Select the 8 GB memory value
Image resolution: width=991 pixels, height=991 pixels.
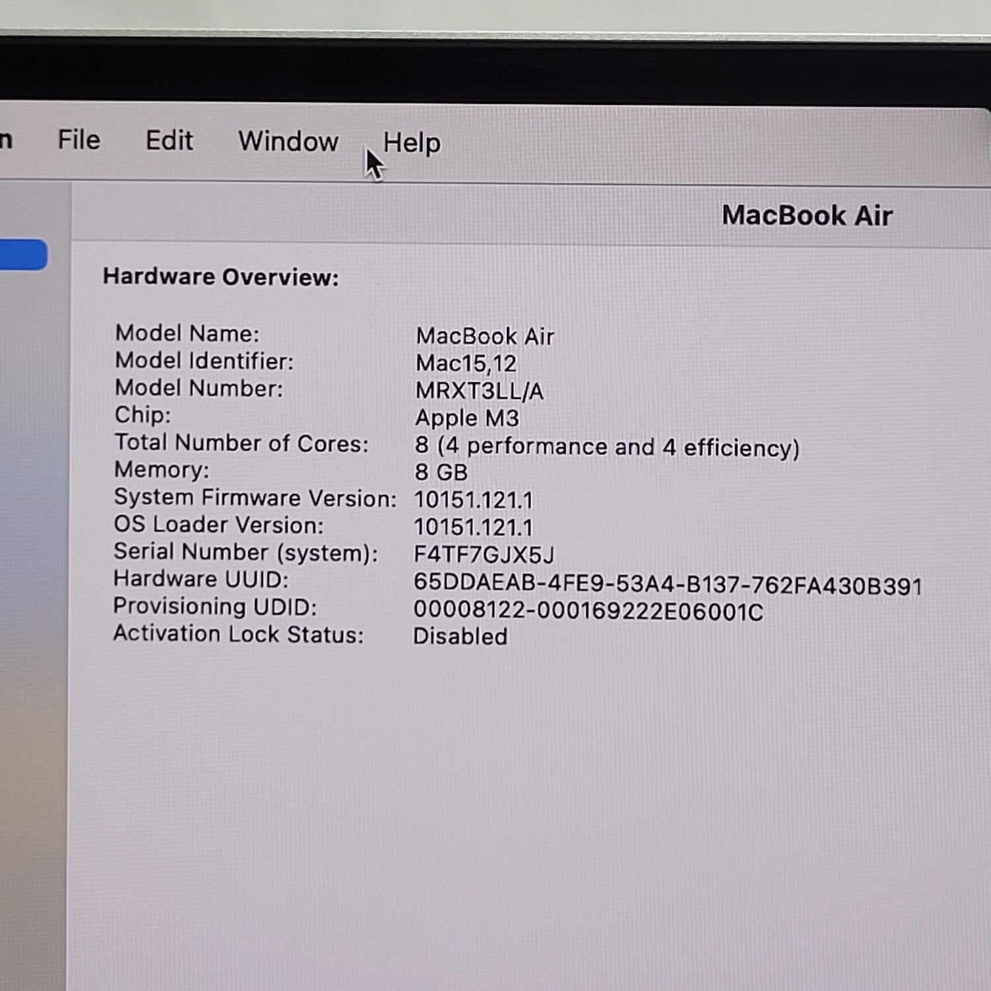[441, 472]
